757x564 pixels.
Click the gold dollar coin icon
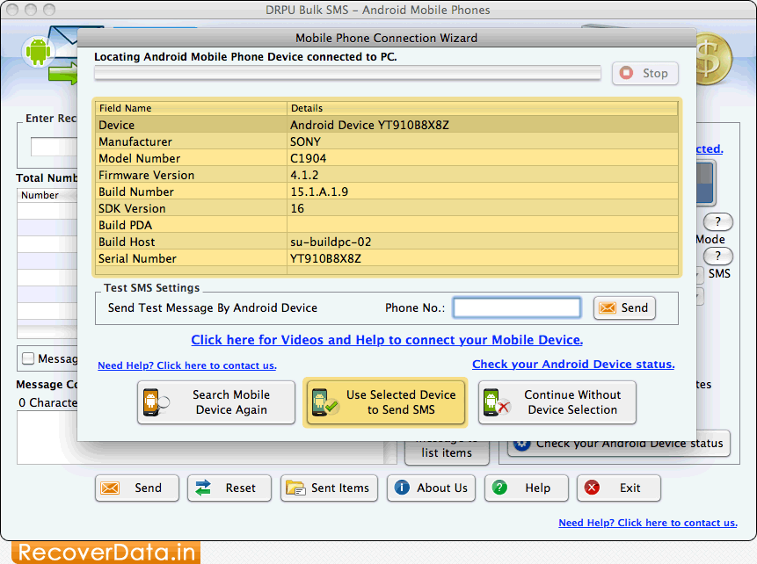(x=714, y=59)
